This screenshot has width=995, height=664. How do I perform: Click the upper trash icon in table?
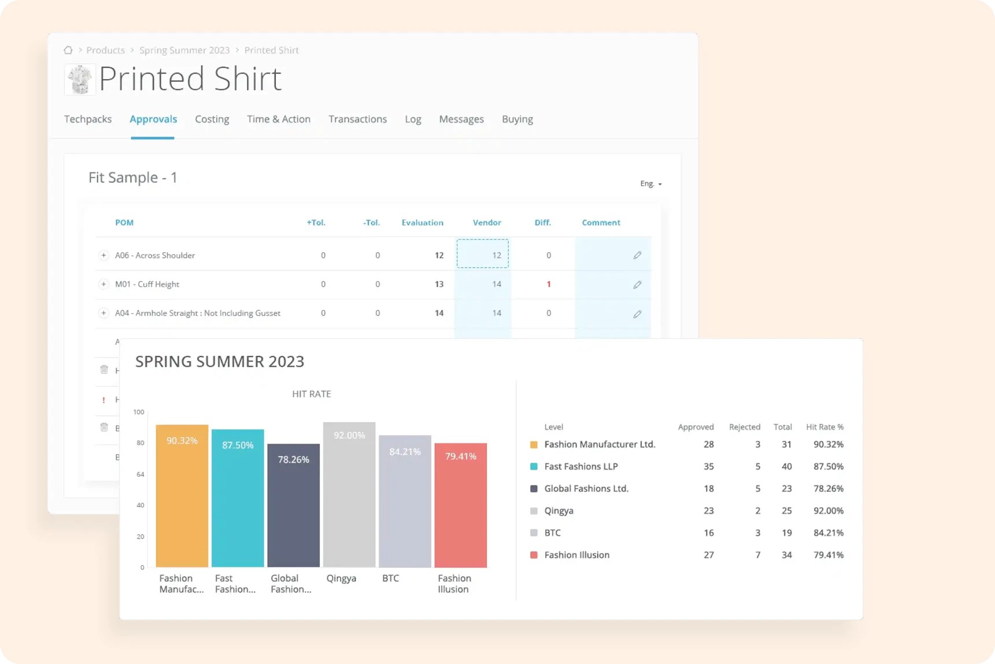pyautogui.click(x=104, y=370)
